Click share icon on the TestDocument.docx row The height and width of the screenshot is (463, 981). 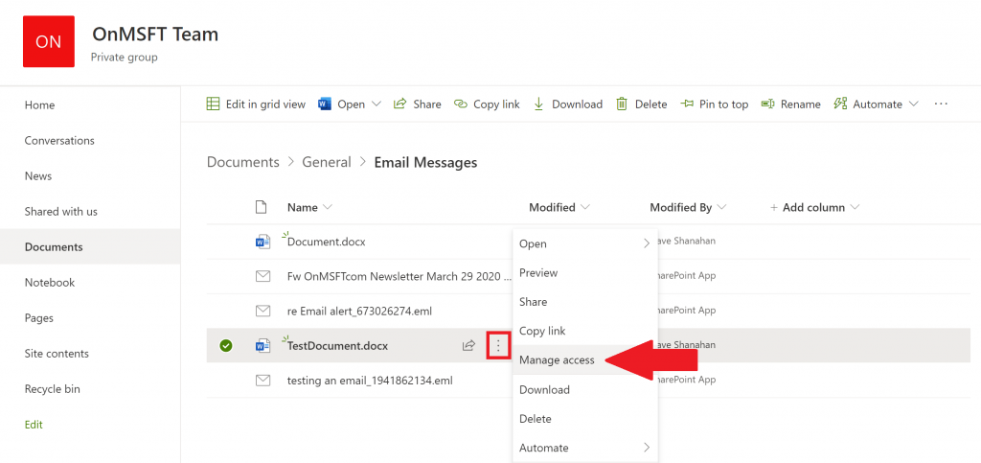tap(468, 345)
